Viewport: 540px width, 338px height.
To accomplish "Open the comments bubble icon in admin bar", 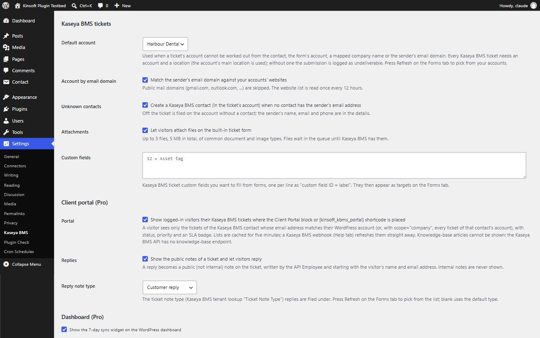I will pyautogui.click(x=100, y=5).
